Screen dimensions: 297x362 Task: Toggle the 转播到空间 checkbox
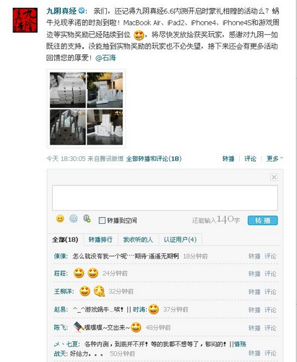coord(102,220)
